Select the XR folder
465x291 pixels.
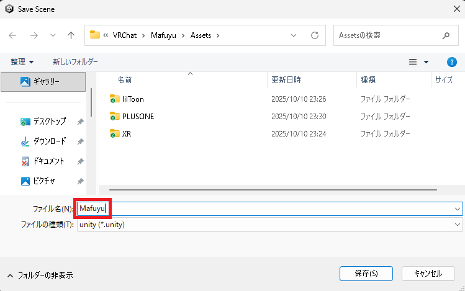127,133
